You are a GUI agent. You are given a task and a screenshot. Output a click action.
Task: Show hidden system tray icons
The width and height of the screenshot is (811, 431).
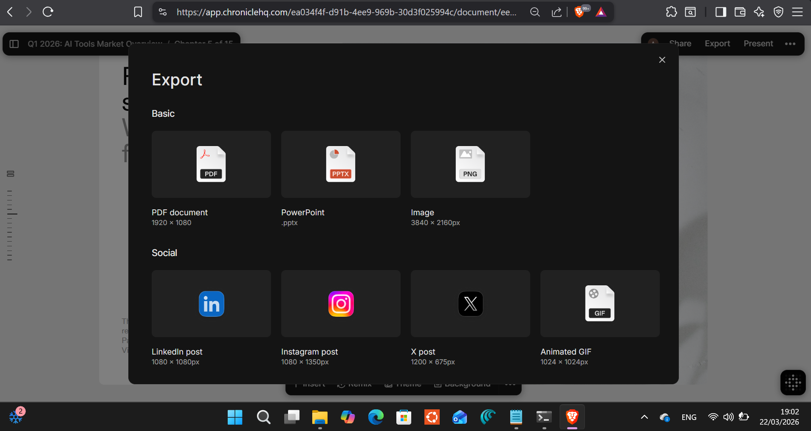(x=644, y=417)
